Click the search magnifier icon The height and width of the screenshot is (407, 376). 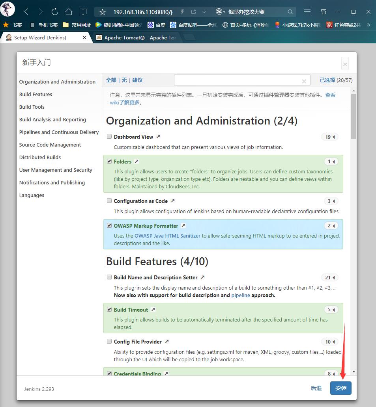tap(290, 12)
